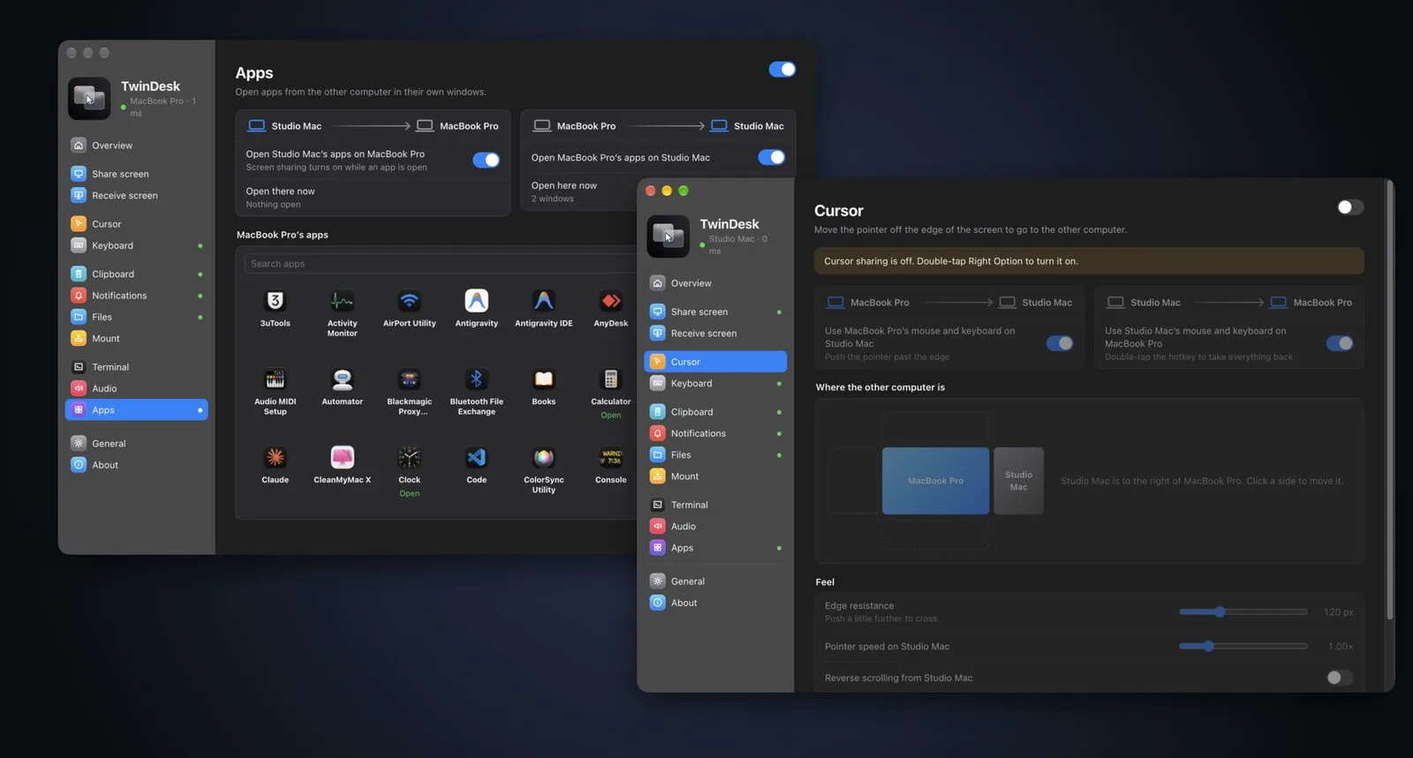Open General in the front Cursor window sidebar

coord(715,582)
